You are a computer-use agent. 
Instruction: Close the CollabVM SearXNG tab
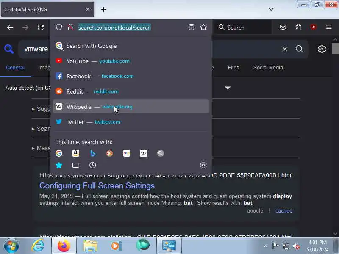point(88,9)
